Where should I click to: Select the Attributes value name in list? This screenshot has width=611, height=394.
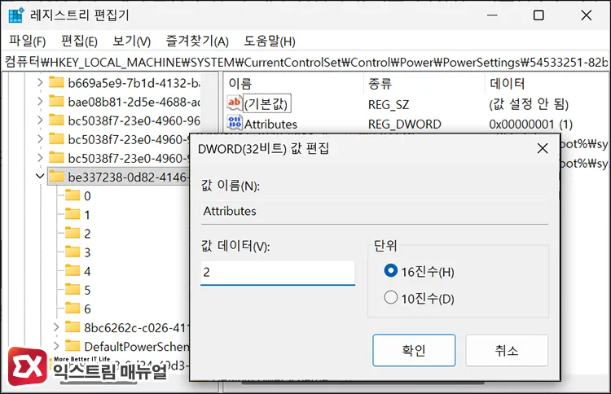(270, 125)
